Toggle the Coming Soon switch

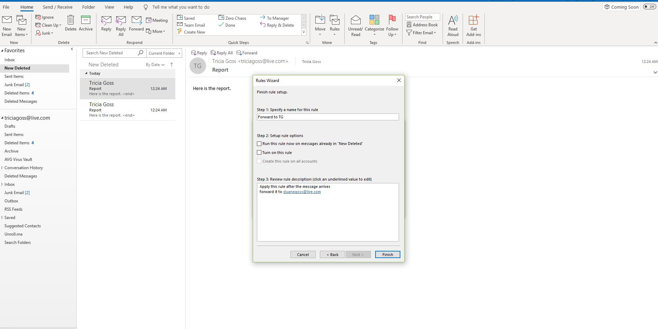pos(649,7)
